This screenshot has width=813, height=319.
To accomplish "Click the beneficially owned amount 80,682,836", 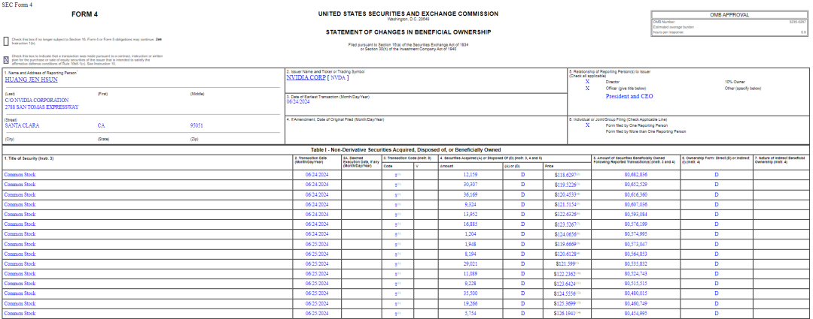I will [x=636, y=175].
